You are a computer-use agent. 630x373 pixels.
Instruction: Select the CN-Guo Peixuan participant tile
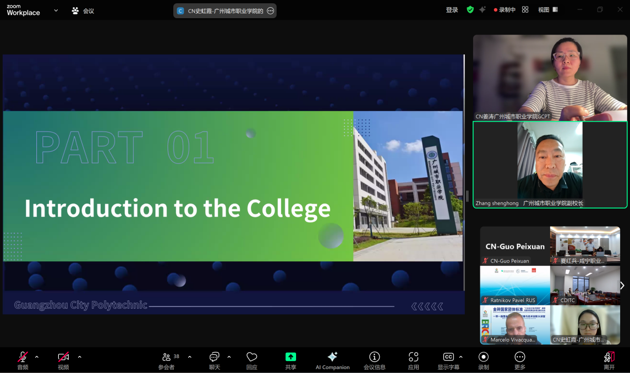[515, 245]
